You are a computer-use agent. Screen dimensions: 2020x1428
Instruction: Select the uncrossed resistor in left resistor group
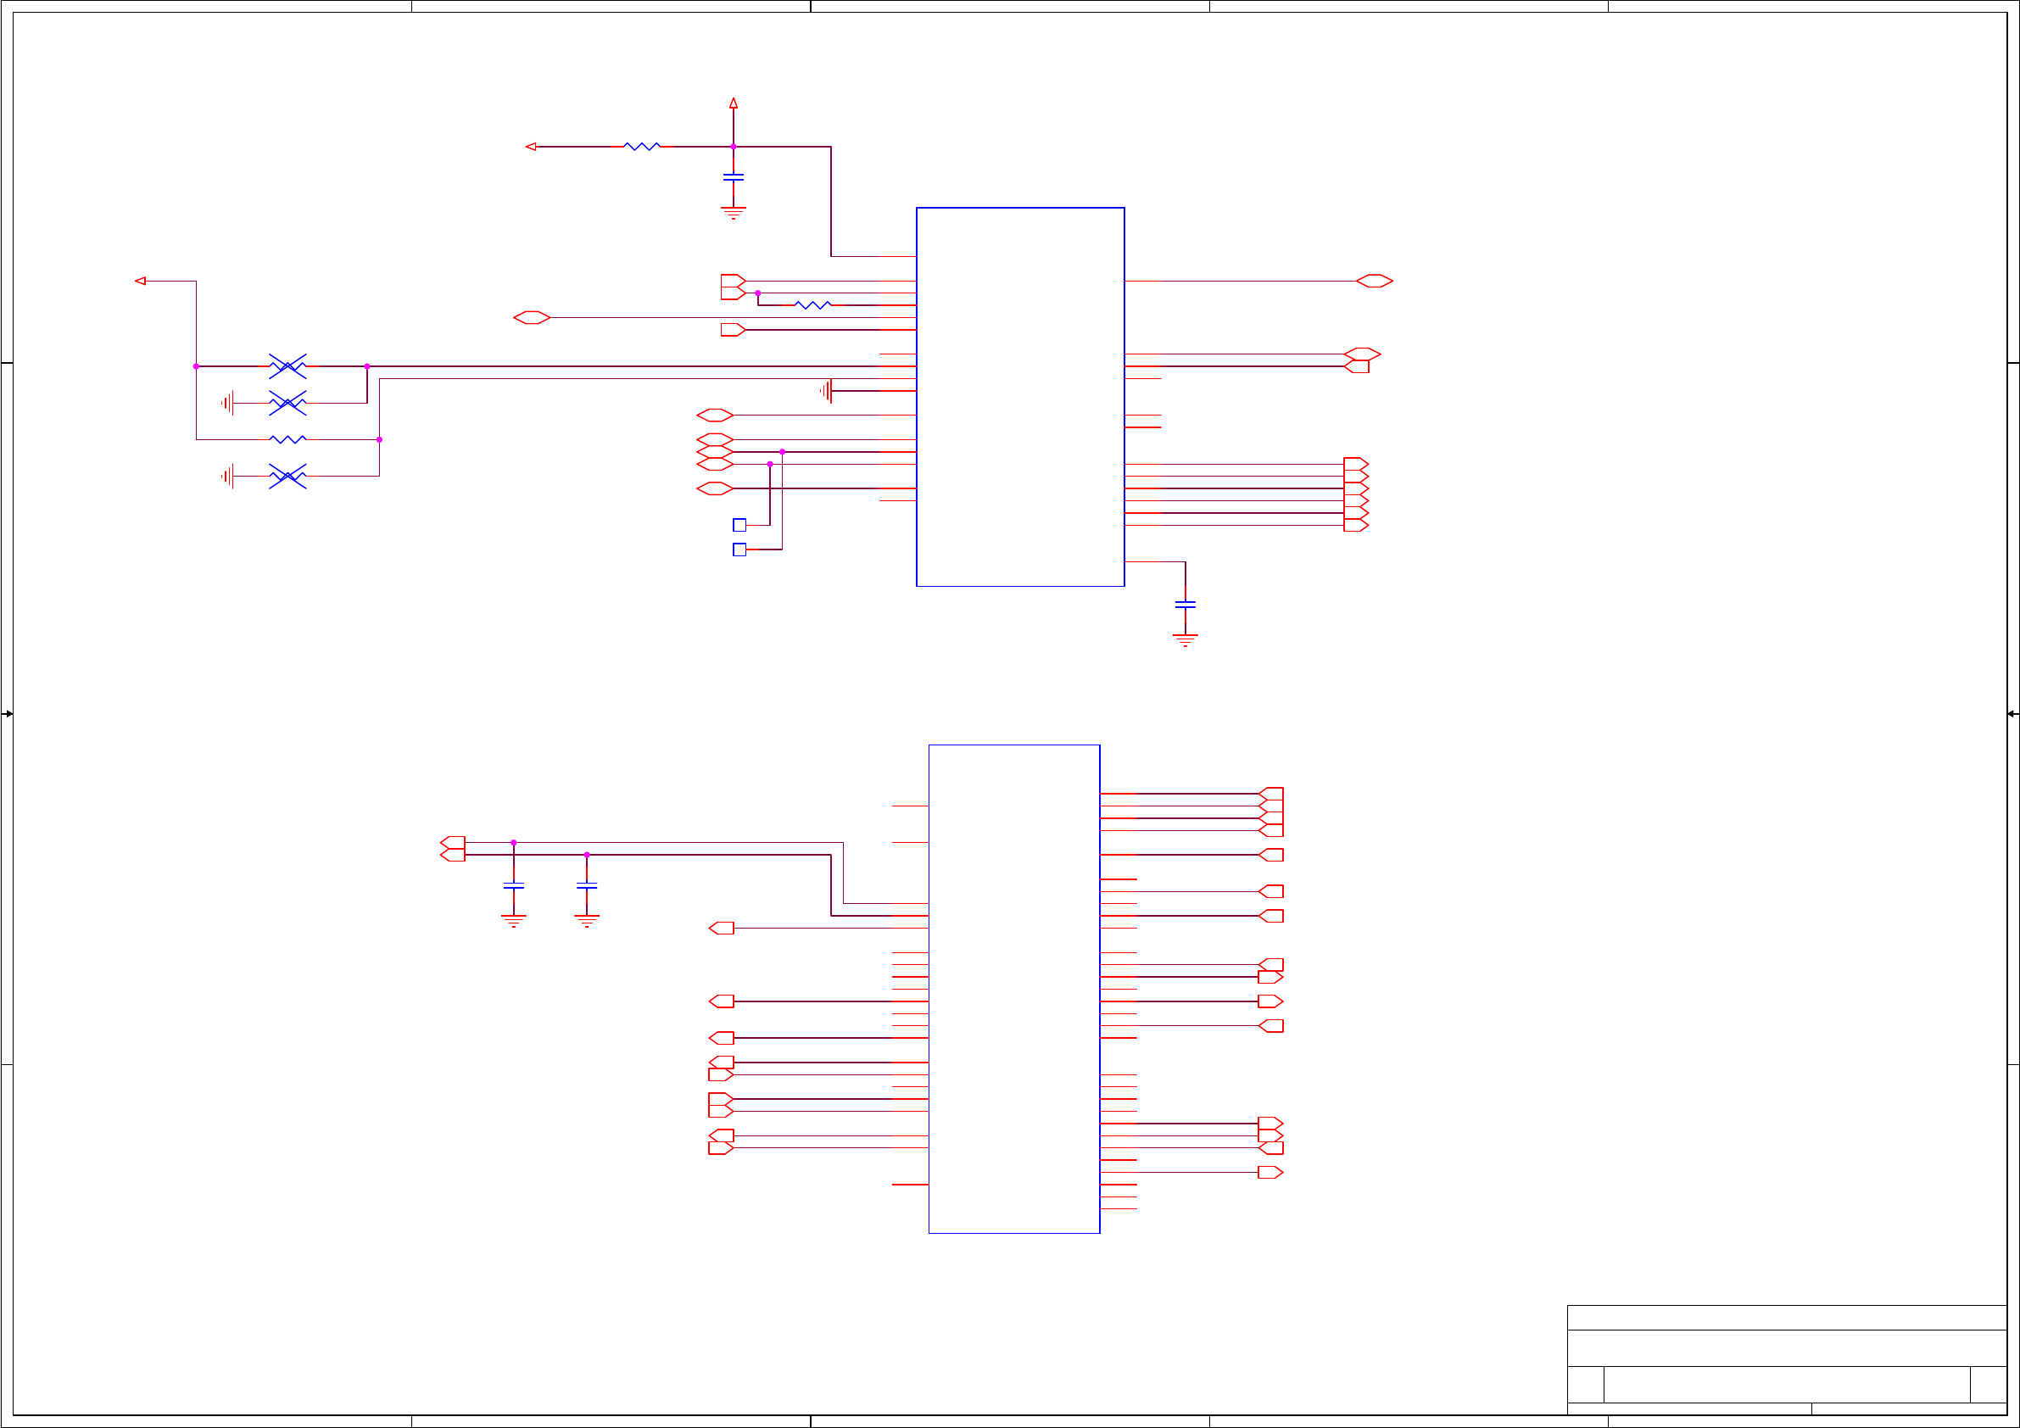[287, 439]
